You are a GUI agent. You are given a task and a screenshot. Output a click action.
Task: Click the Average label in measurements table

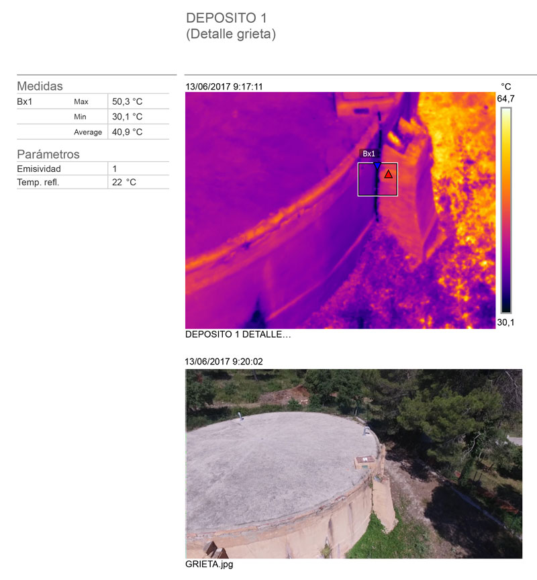(x=88, y=132)
